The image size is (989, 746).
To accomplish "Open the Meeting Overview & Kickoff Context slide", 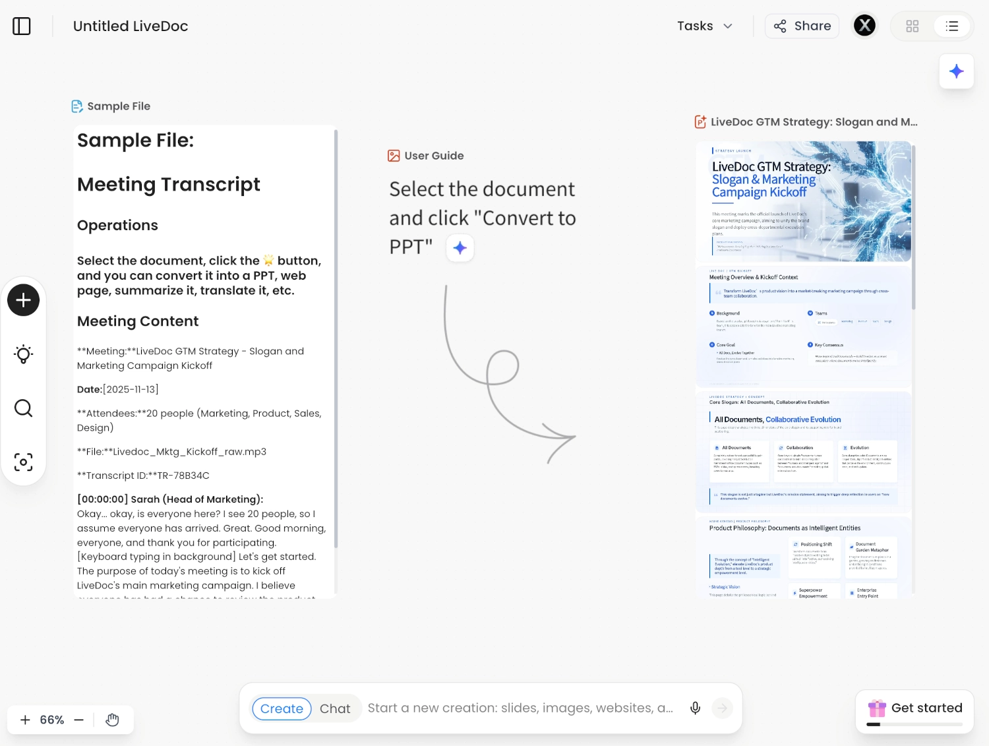I will tap(804, 326).
